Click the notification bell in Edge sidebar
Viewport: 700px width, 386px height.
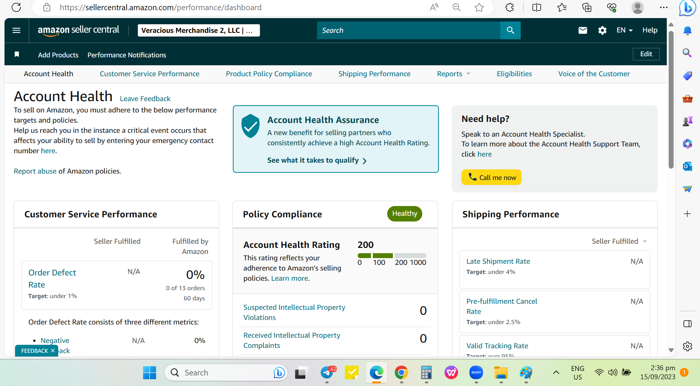click(x=688, y=31)
